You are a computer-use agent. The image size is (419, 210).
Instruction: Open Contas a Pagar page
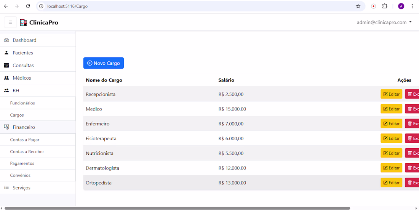tap(38, 139)
